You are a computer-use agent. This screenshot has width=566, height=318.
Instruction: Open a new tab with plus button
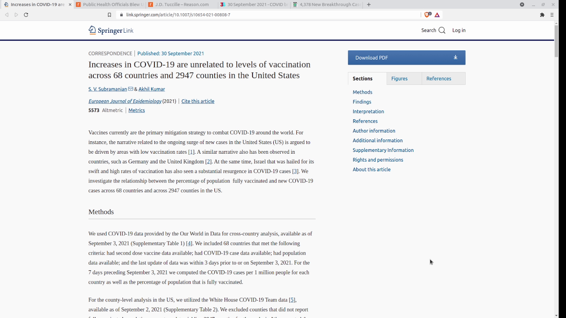tap(369, 4)
